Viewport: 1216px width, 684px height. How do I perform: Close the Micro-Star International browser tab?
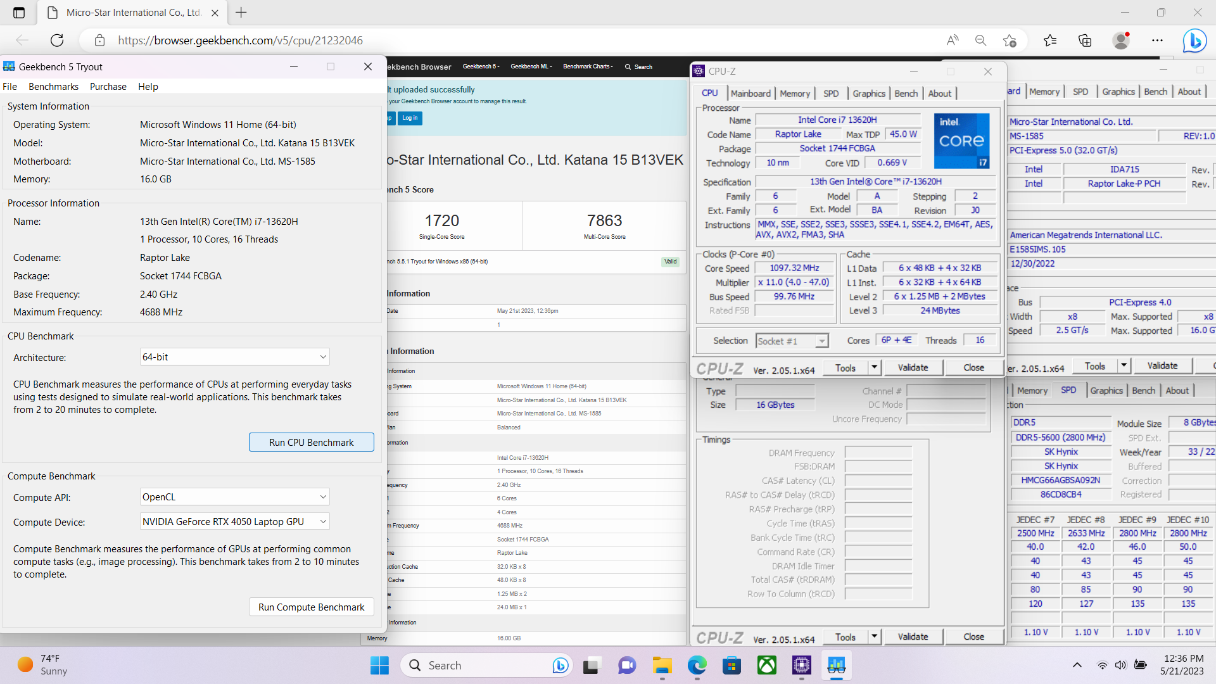pos(215,13)
